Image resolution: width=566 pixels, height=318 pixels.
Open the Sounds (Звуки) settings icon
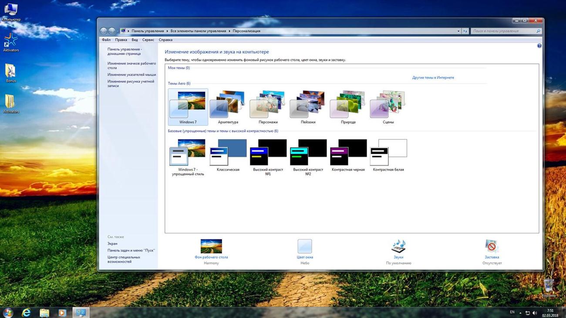(x=398, y=247)
